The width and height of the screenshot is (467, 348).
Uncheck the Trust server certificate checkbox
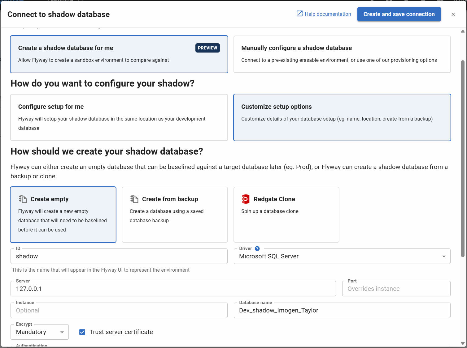(82, 332)
